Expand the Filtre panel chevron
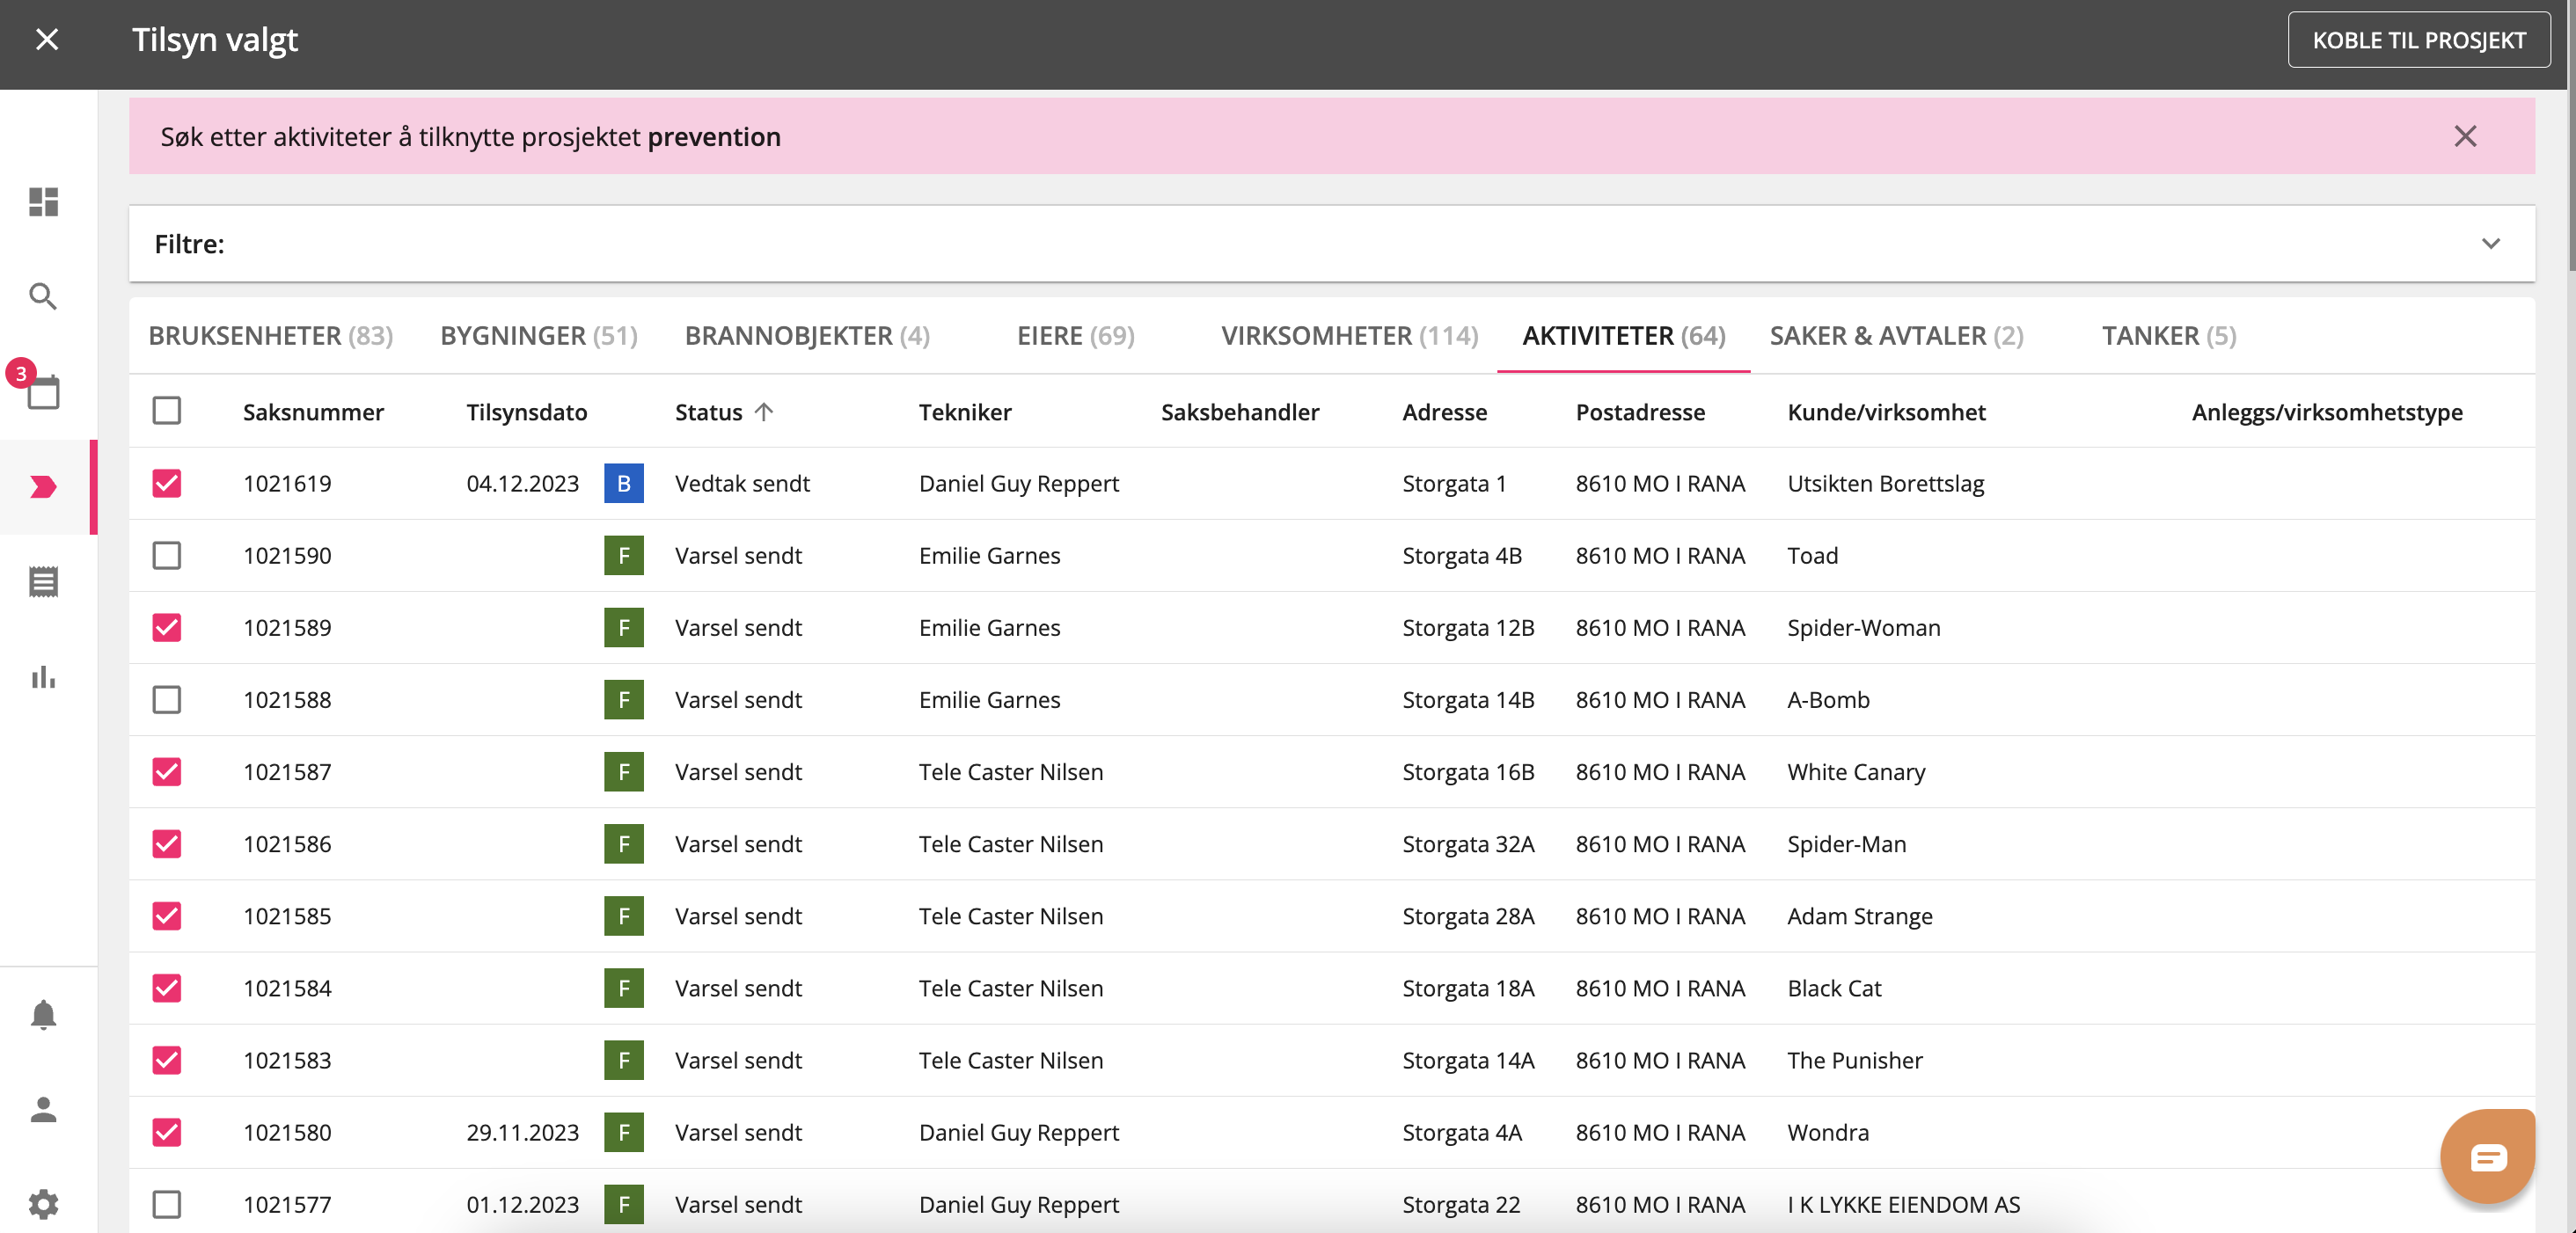The width and height of the screenshot is (2576, 1233). (2490, 244)
